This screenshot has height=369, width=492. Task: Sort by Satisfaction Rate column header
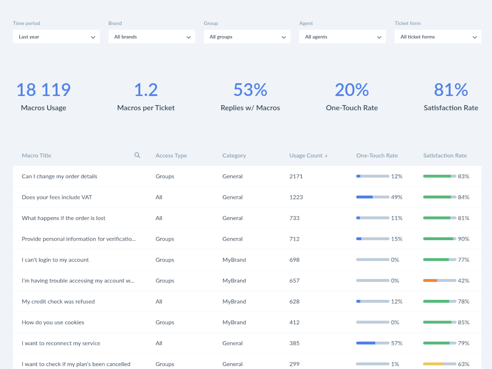tap(444, 156)
